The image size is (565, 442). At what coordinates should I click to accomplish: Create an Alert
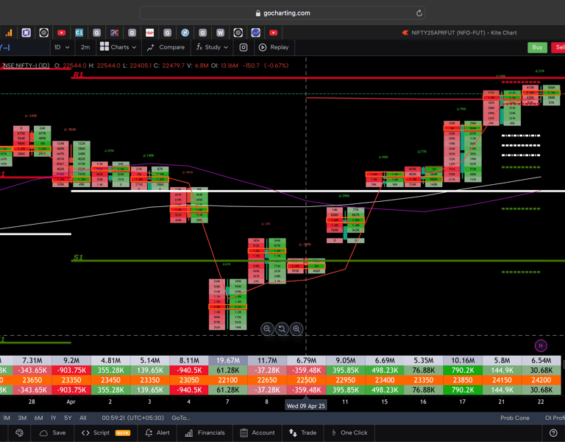[157, 432]
